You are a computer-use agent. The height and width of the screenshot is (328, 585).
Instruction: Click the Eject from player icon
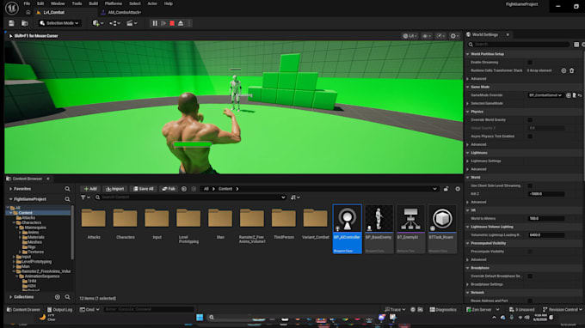click(x=181, y=23)
